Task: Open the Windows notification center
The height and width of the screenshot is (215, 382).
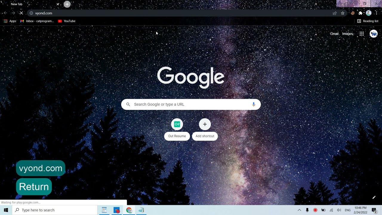Action: 374,210
